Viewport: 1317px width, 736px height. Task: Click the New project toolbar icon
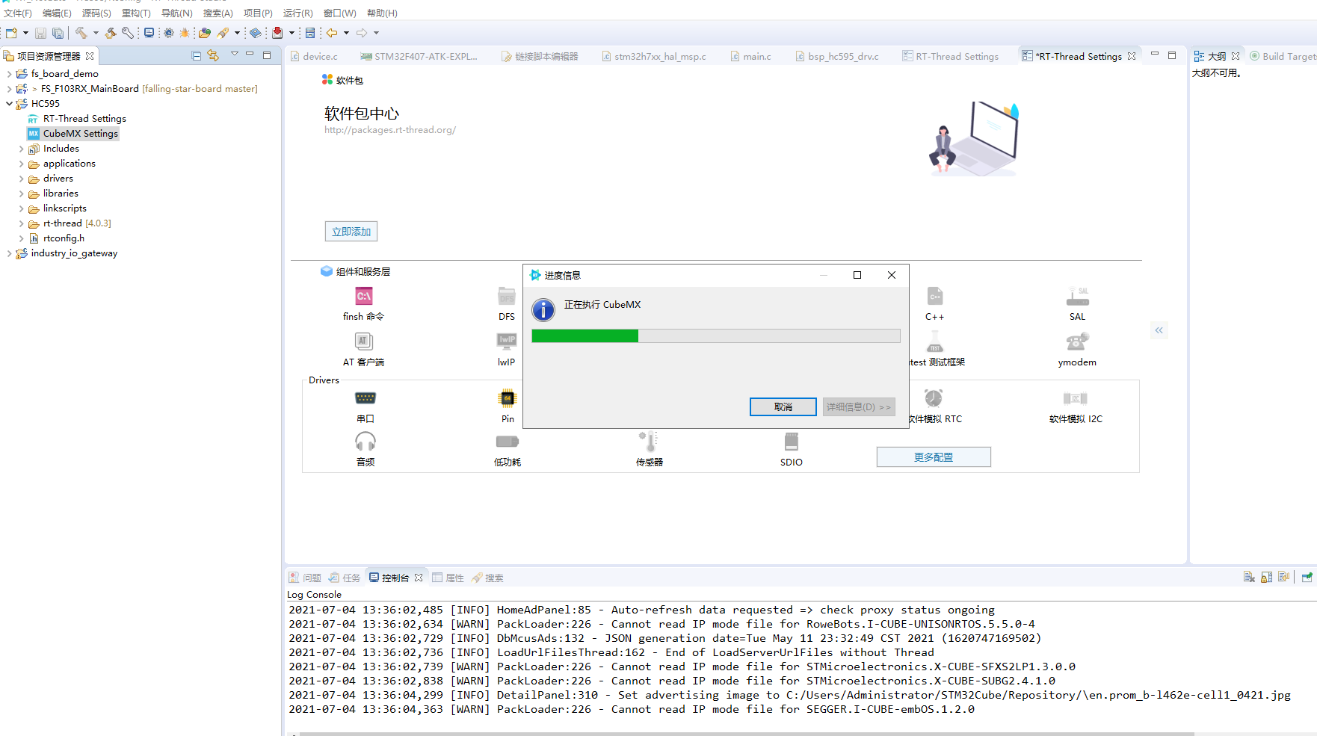coord(11,33)
